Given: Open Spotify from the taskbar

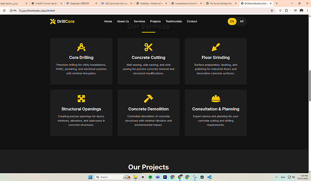Looking at the screenshot, I should pos(150,177).
